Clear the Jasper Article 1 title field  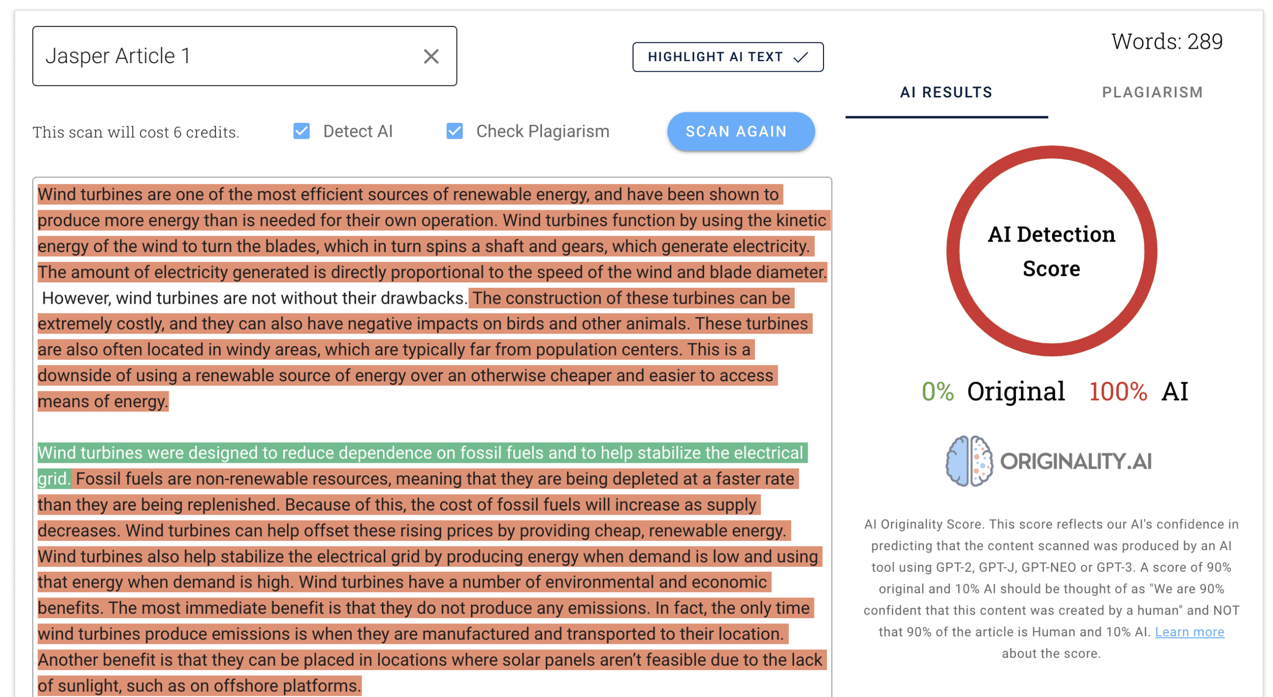tap(431, 56)
